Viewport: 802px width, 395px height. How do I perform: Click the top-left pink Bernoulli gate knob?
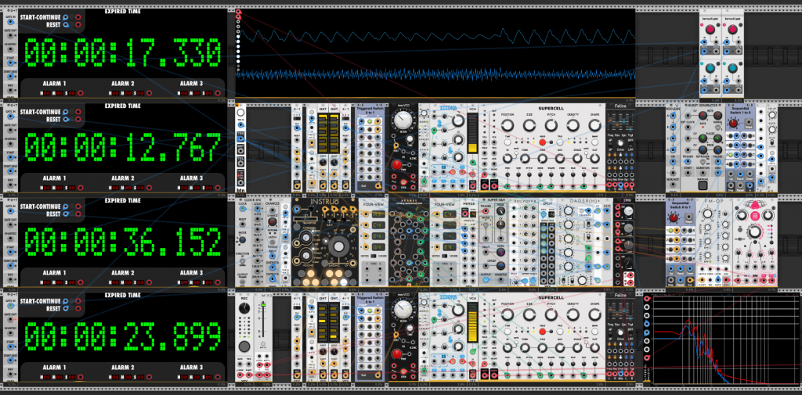(x=710, y=30)
